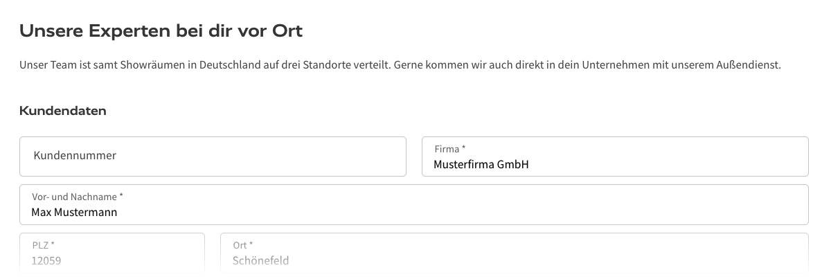Click the word "Außendienst" in the description
This screenshot has width=831, height=277.
tap(749, 65)
